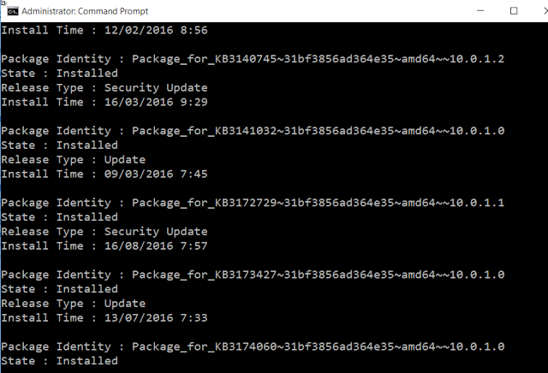The height and width of the screenshot is (373, 548).
Task: Click Install Time 12/02/2016 8:56 line
Action: point(104,30)
